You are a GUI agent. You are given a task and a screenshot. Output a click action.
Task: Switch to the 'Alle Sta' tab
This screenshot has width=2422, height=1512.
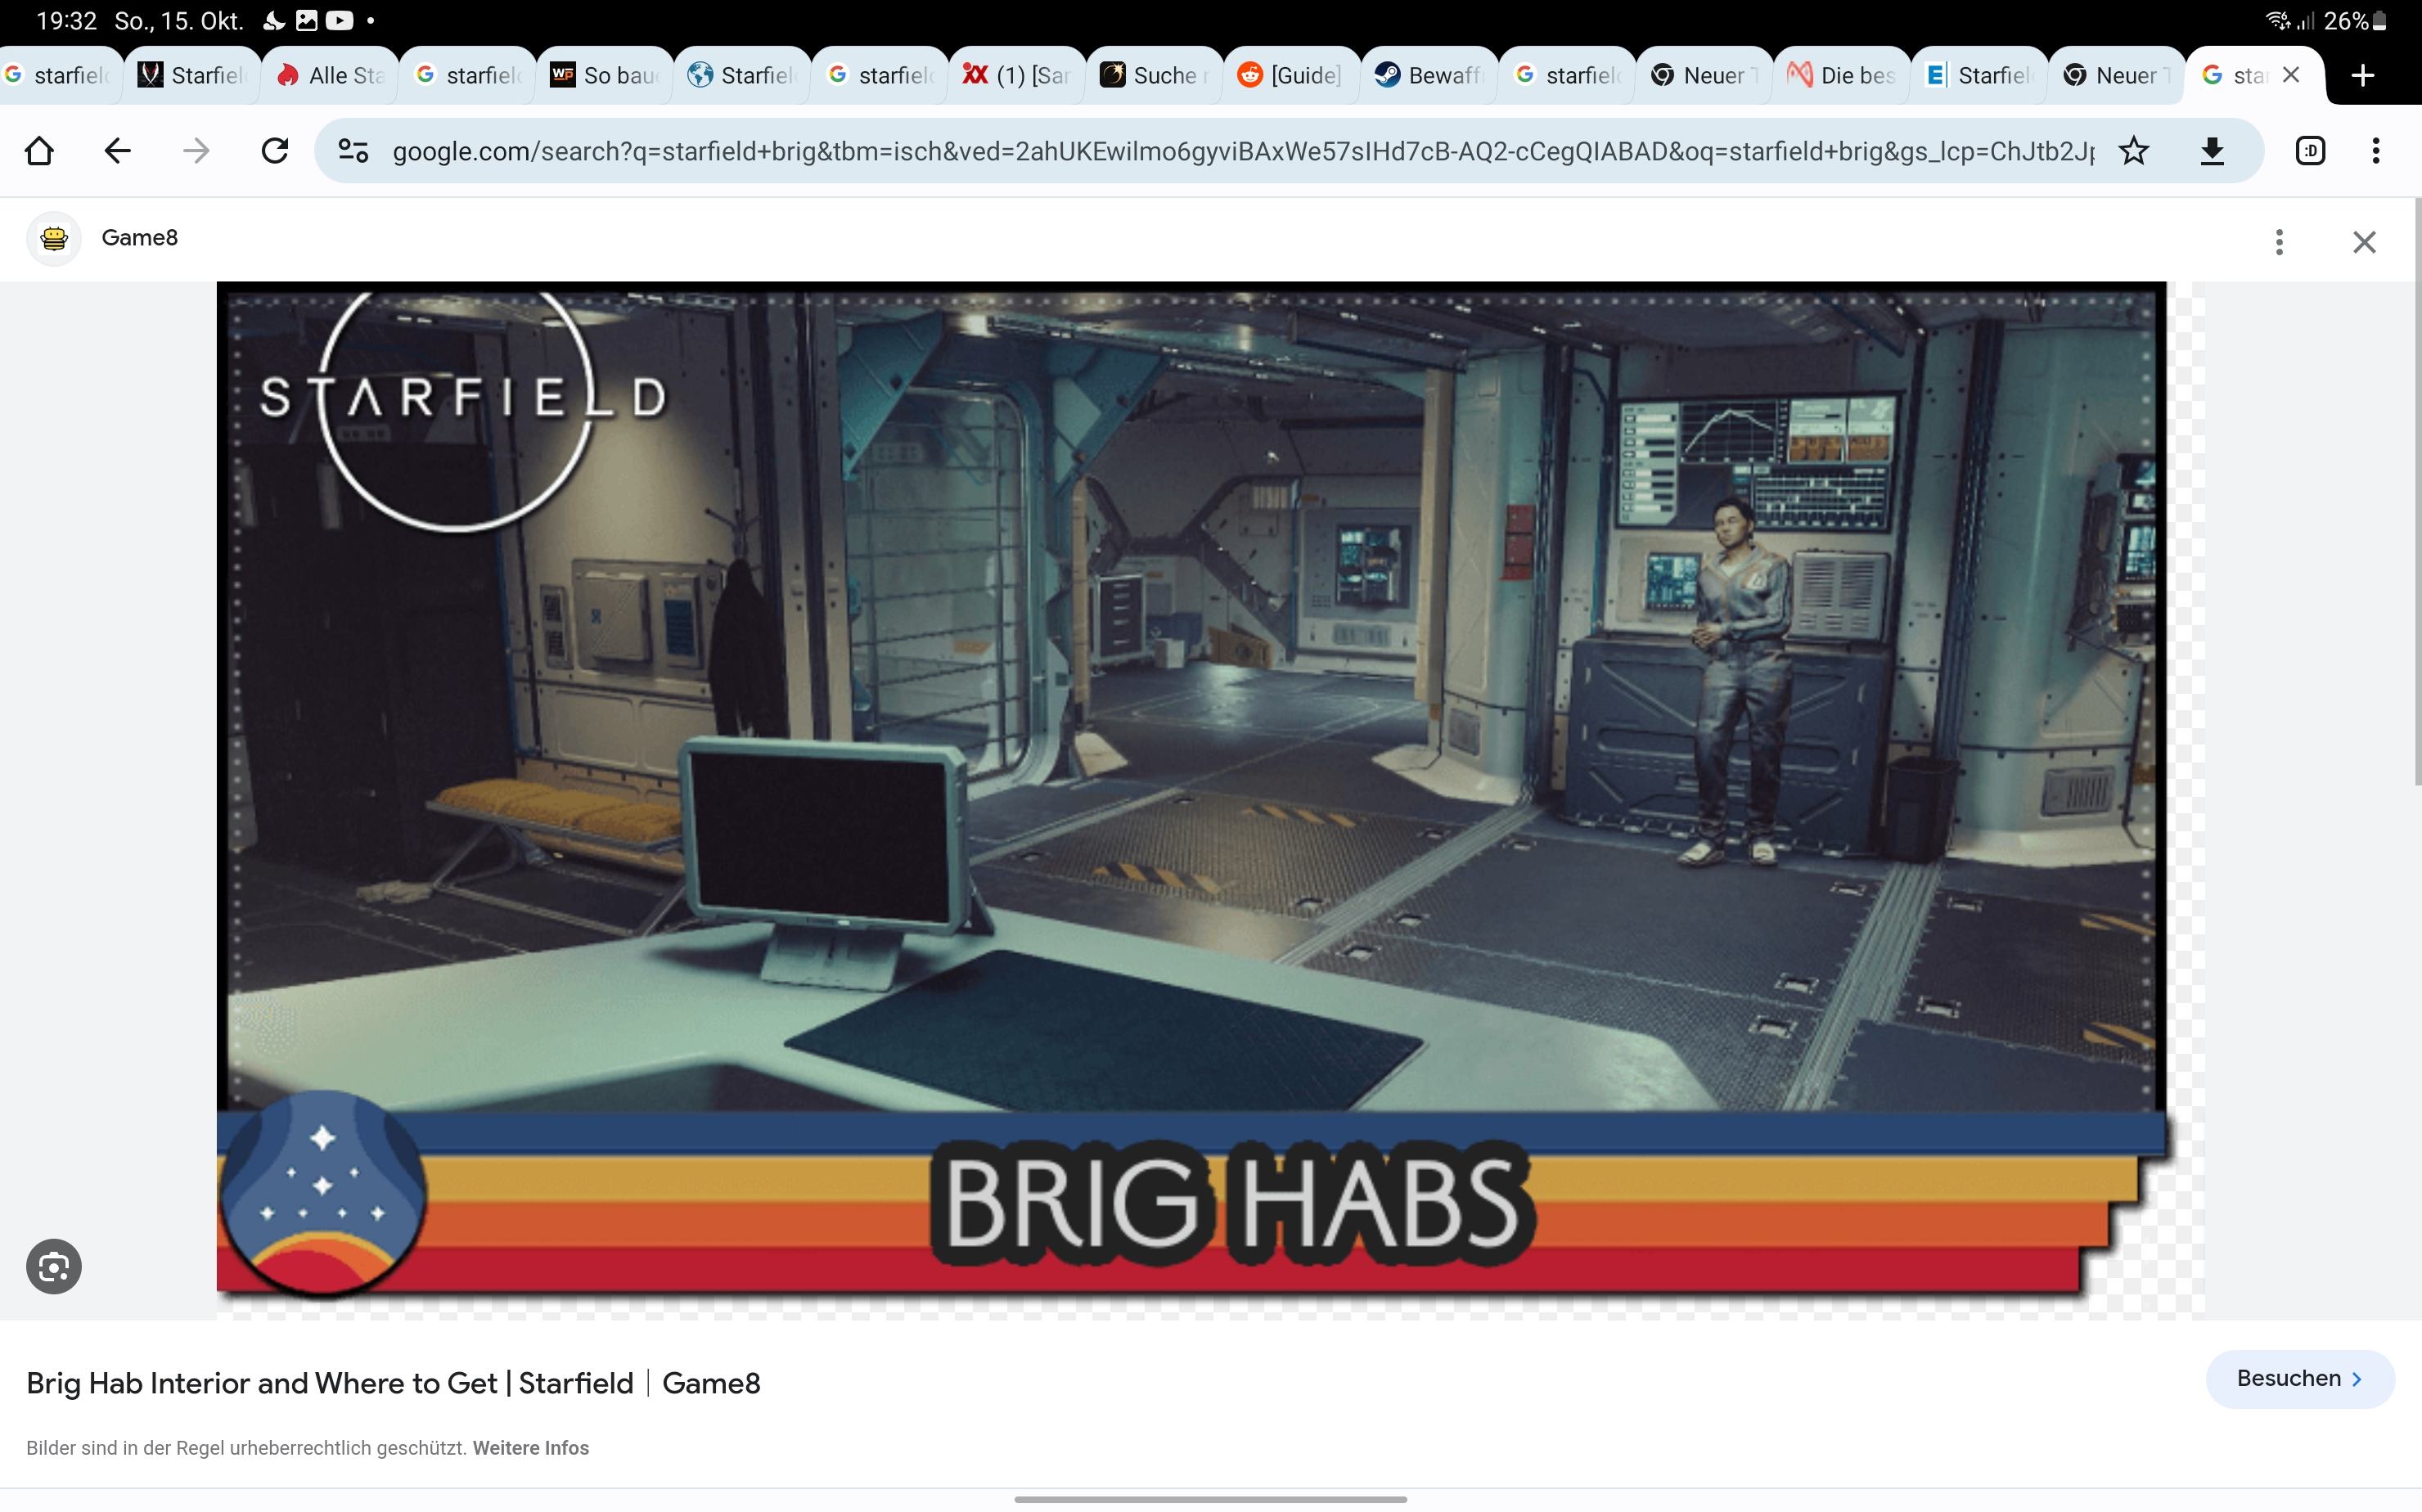(x=330, y=75)
